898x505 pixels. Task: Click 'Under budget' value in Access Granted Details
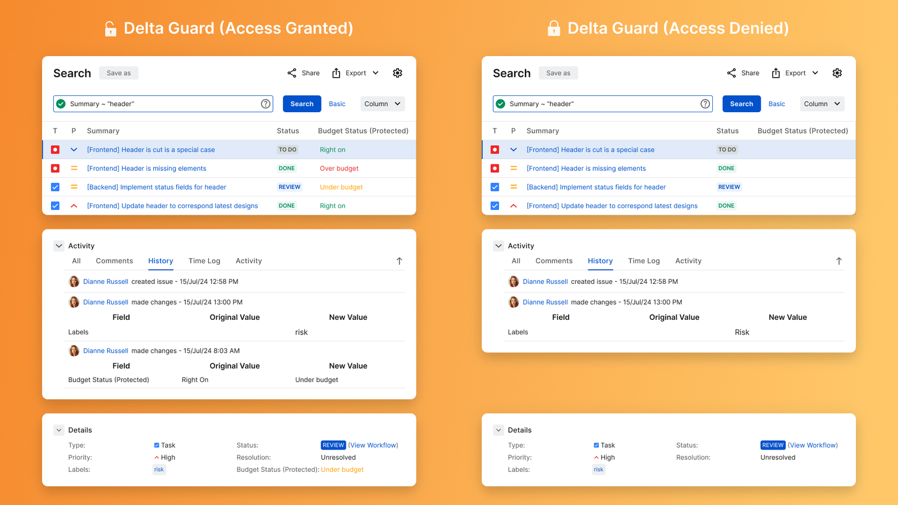(x=342, y=470)
